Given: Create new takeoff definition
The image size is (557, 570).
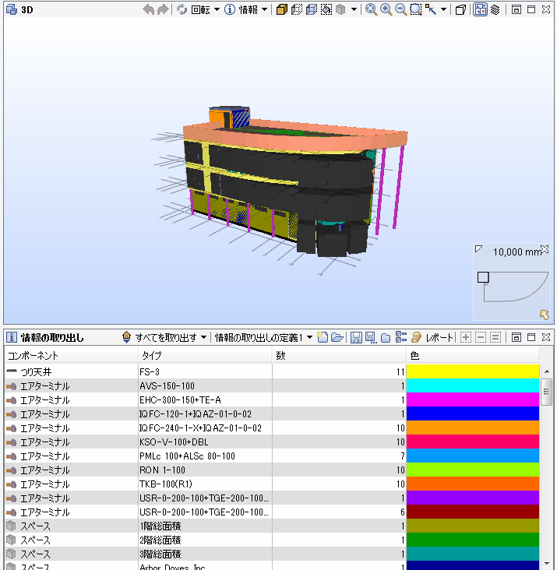Looking at the screenshot, I should coord(323,337).
